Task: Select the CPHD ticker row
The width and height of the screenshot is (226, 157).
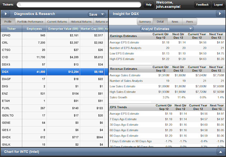Action: click(x=54, y=35)
